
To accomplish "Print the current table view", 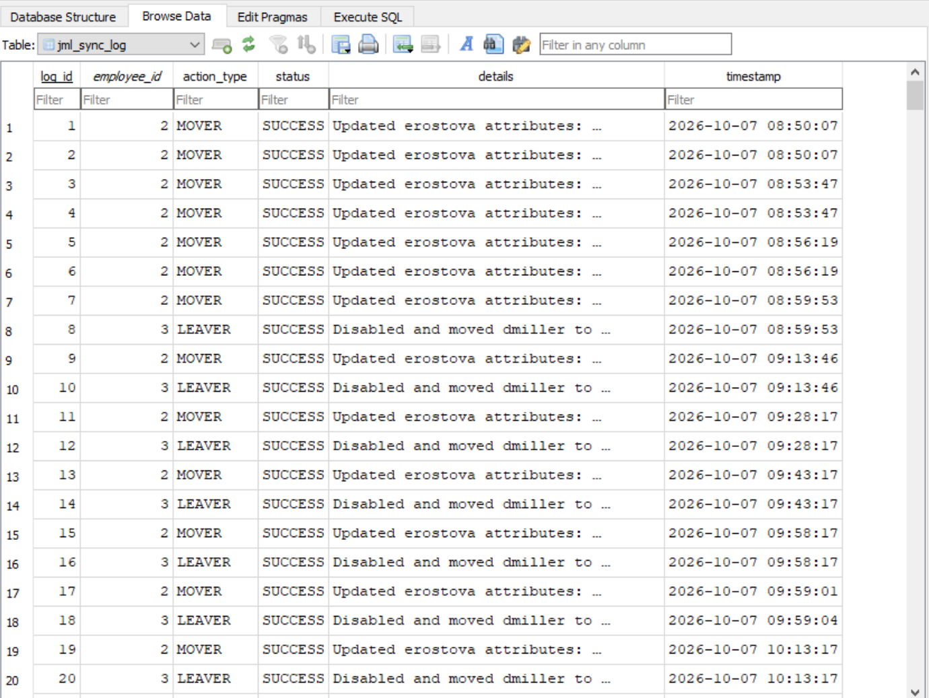I will coord(368,45).
